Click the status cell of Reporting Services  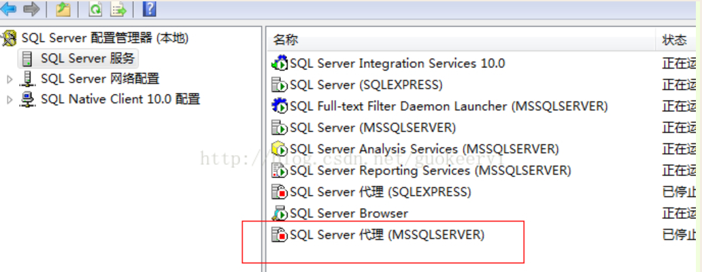point(679,170)
